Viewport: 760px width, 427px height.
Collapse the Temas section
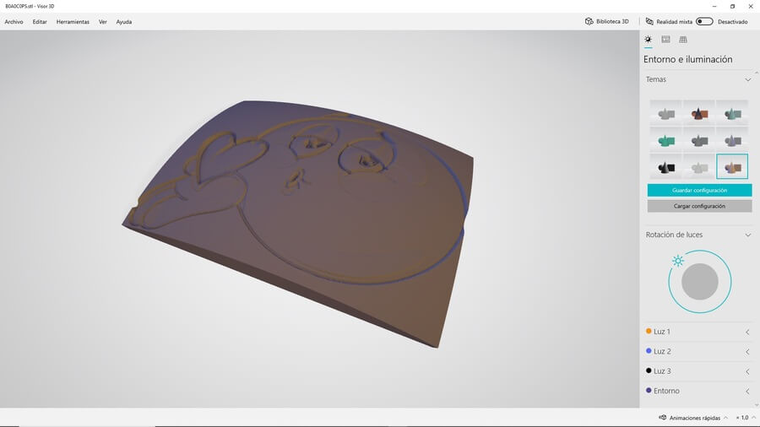(747, 79)
